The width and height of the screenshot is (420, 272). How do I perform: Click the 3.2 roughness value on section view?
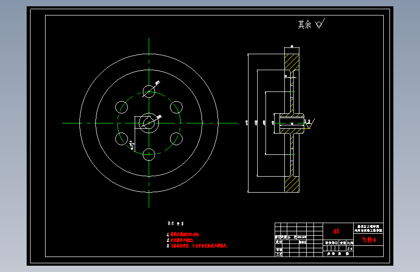(x=307, y=121)
